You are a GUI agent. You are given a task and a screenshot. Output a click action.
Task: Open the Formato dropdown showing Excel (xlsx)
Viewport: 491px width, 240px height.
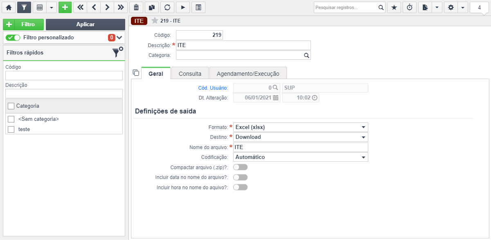pos(300,127)
